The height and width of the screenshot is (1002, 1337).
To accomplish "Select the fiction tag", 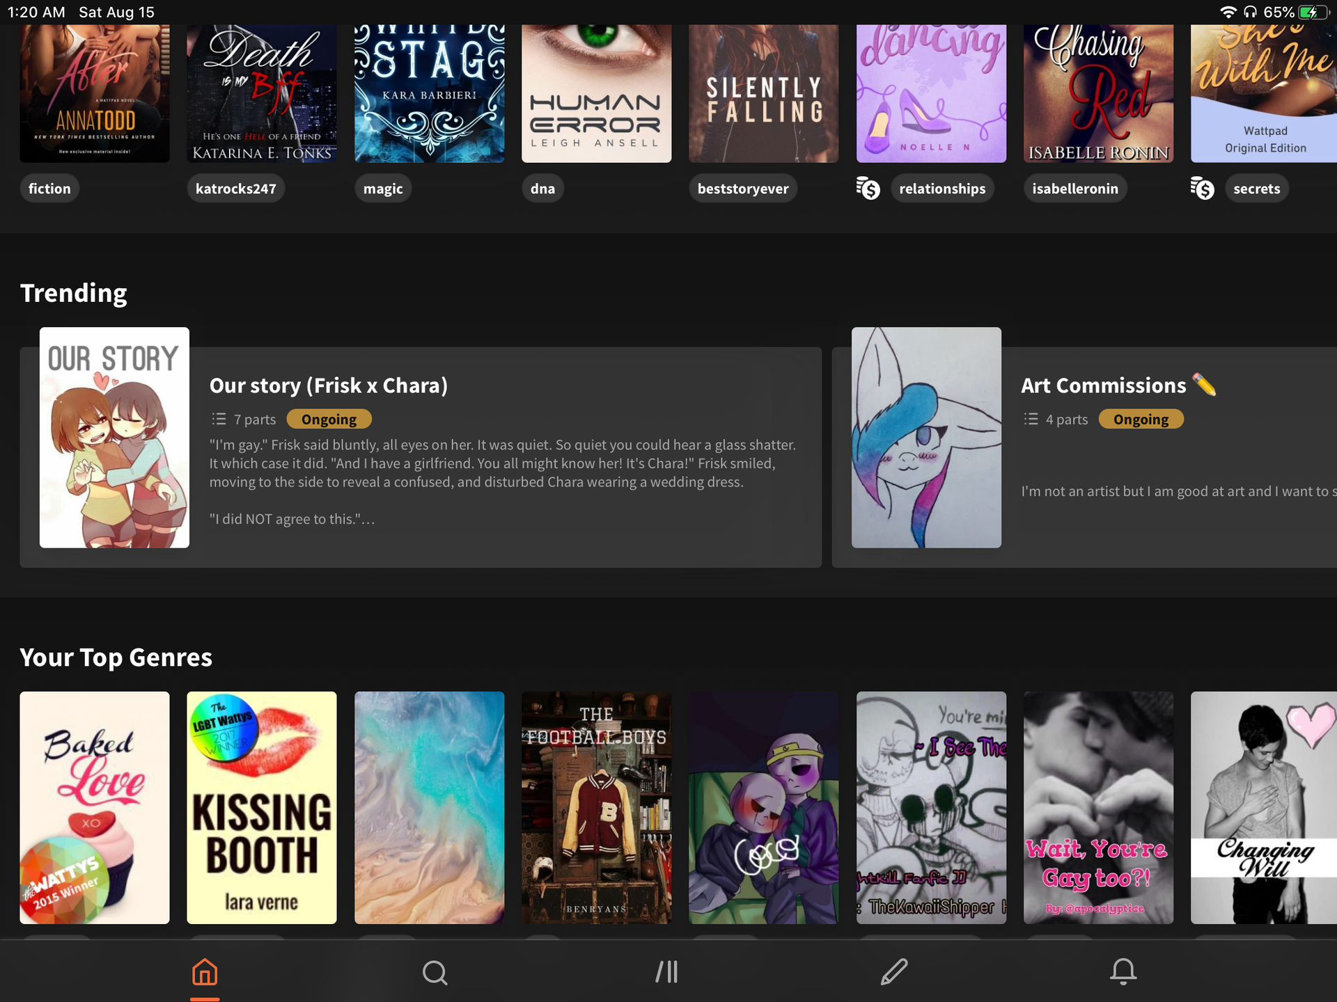I will [49, 189].
